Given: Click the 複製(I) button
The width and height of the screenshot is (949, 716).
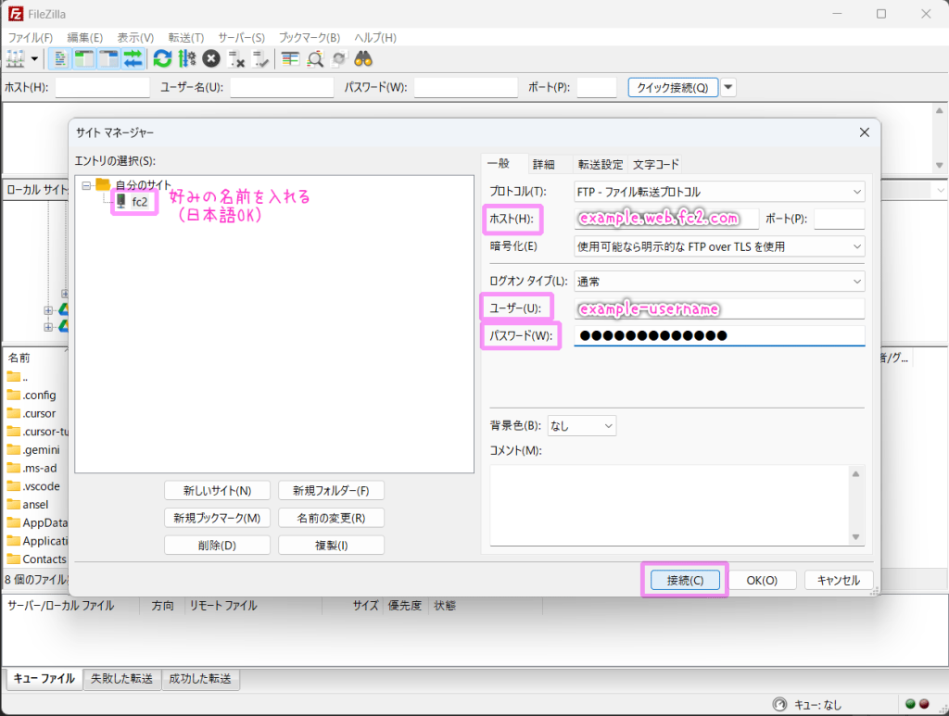Looking at the screenshot, I should tap(331, 545).
